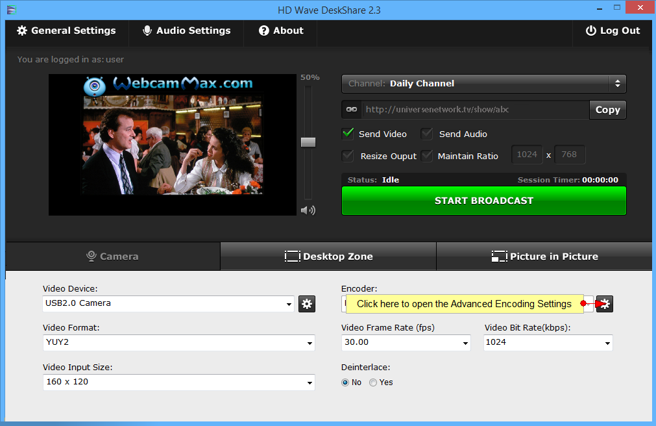Screen dimensions: 656x426
Task: Click the application icon in title bar
Action: 12,10
